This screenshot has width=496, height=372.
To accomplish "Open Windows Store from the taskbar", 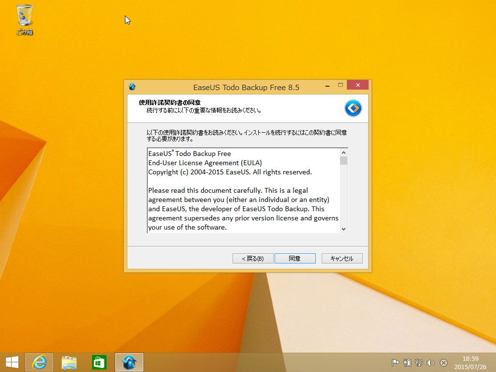I will pyautogui.click(x=99, y=362).
